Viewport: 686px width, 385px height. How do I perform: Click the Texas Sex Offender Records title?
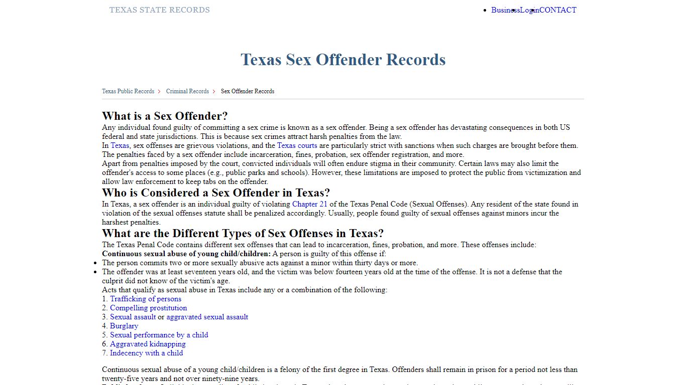(x=343, y=59)
